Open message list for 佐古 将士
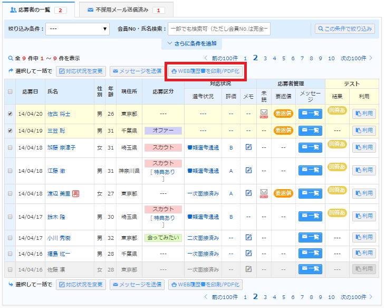385x308 pixels. pos(310,114)
